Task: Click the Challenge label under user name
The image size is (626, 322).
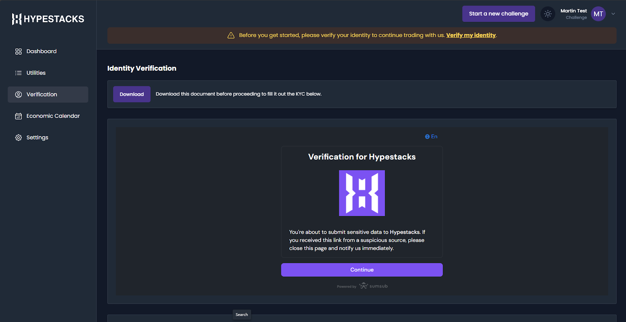Action: pyautogui.click(x=576, y=18)
